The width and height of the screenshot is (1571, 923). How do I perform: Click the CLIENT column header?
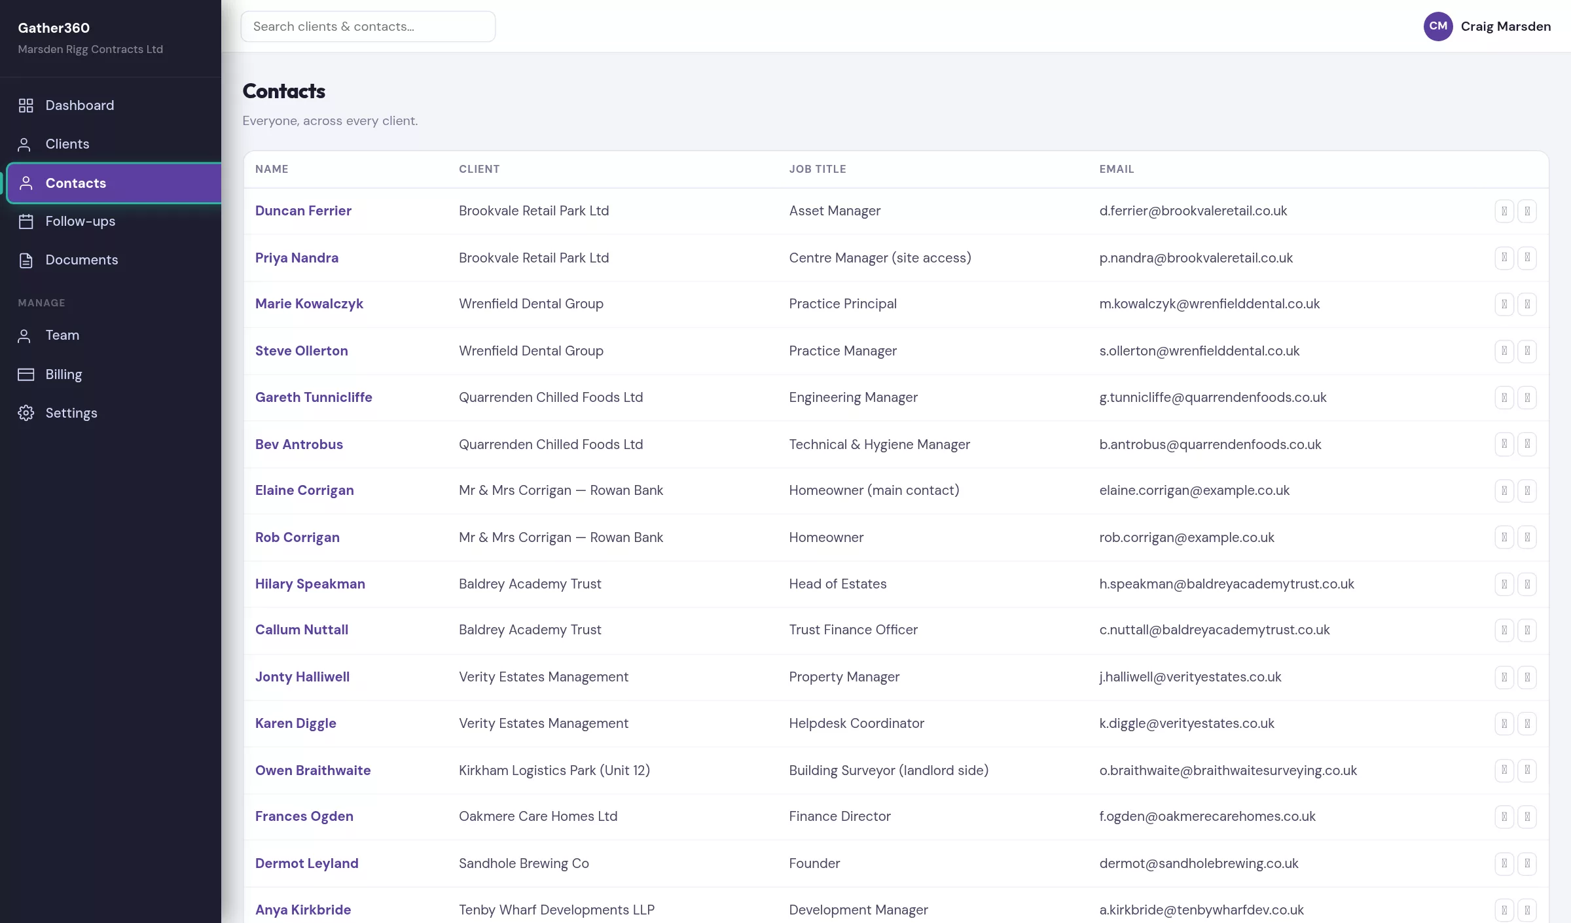(479, 169)
